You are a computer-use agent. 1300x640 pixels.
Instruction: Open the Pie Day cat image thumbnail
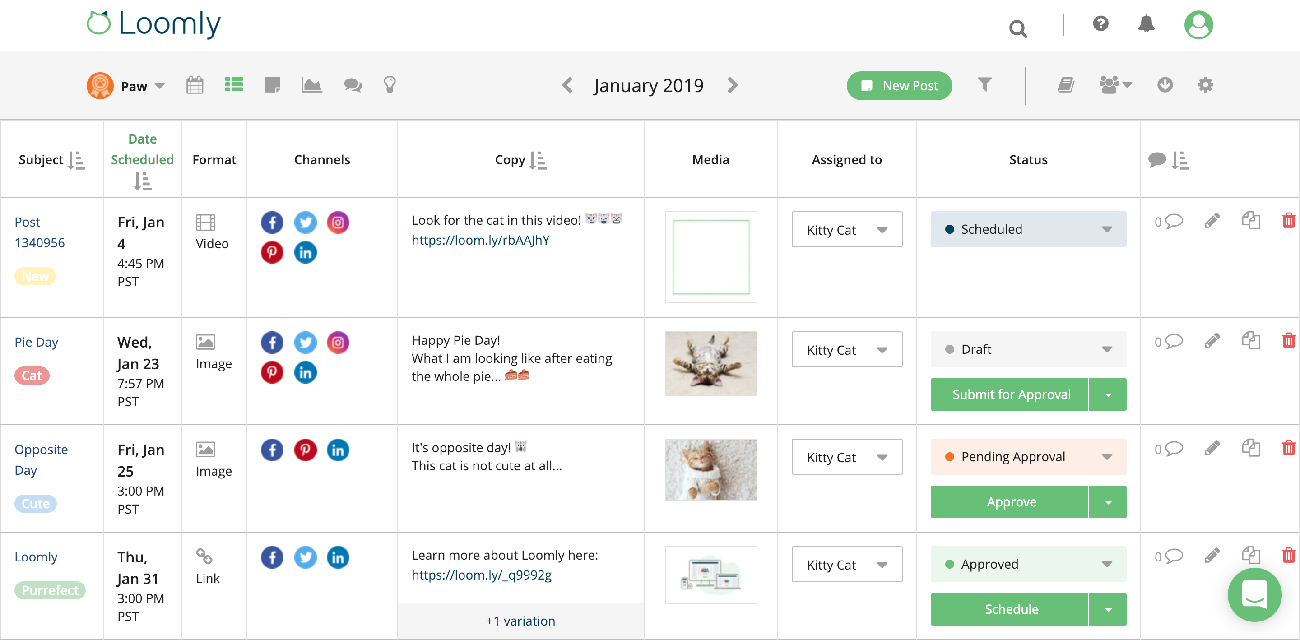click(x=710, y=363)
